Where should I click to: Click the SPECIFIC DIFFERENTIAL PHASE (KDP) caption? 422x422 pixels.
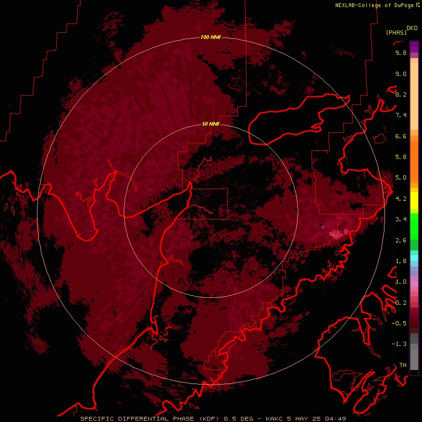click(x=151, y=419)
